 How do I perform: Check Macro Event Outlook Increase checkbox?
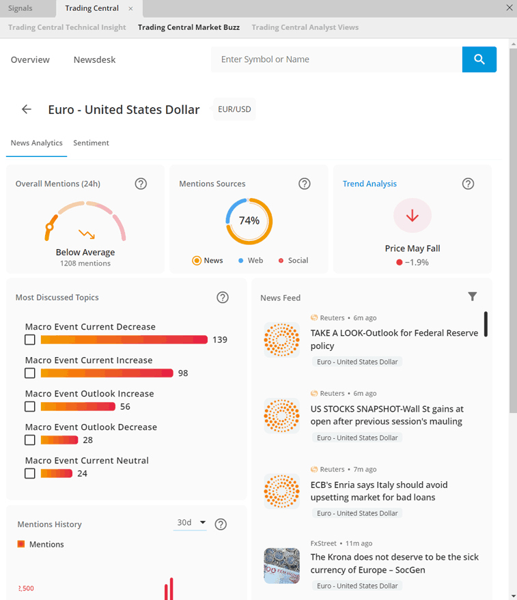[30, 406]
